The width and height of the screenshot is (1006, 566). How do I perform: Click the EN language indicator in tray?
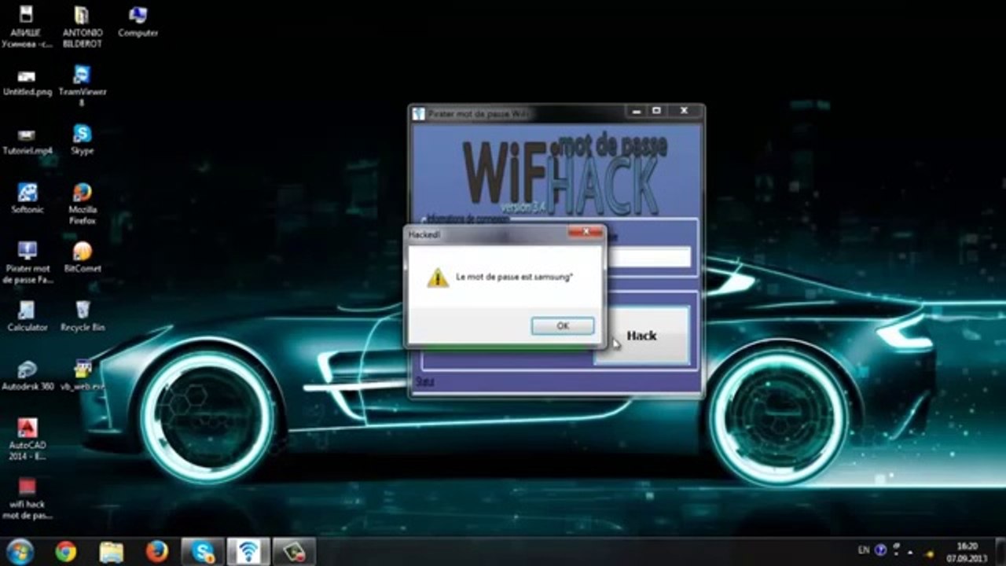[864, 550]
